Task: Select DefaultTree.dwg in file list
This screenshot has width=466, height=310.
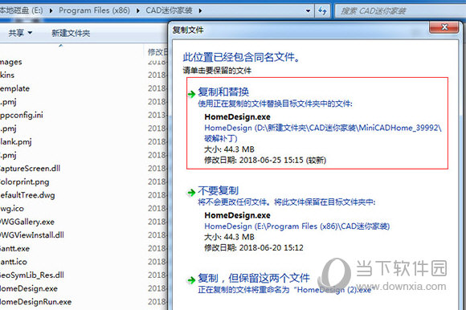Action: tap(27, 195)
